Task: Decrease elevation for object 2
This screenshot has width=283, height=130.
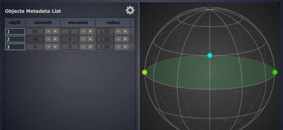Action: 83,39
